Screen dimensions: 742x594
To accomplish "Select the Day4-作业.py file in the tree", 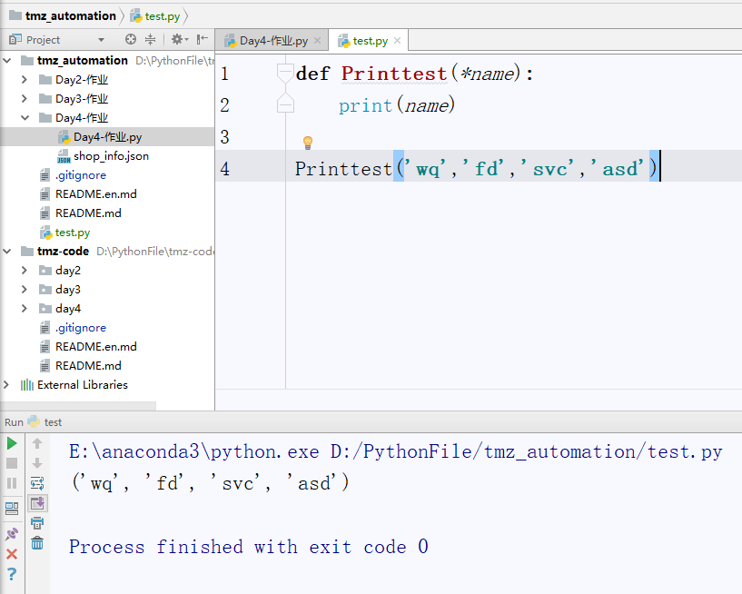I will click(107, 137).
